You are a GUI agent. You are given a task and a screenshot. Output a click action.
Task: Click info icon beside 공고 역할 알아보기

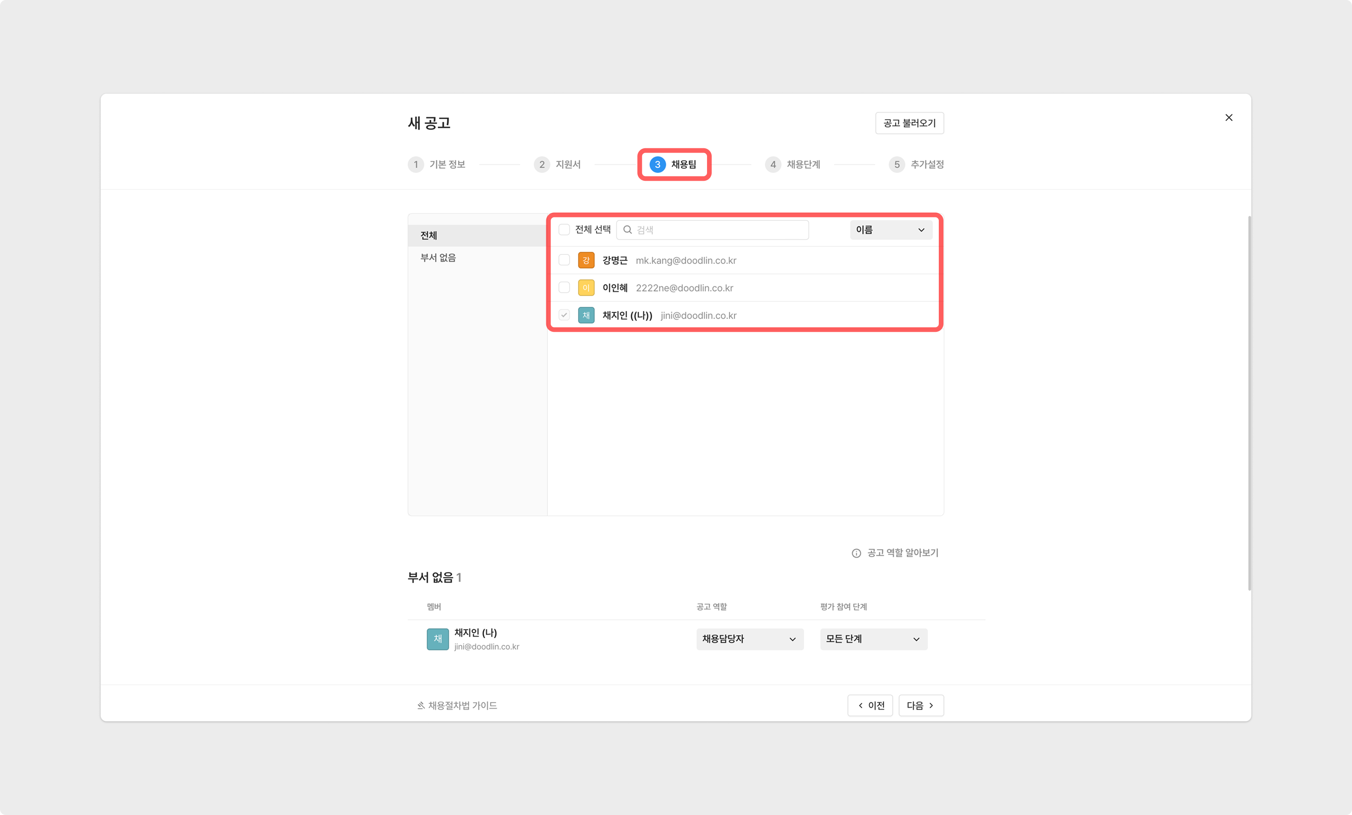click(856, 553)
